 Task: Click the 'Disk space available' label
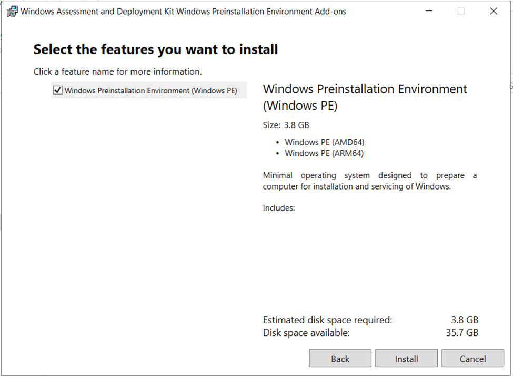coord(306,332)
